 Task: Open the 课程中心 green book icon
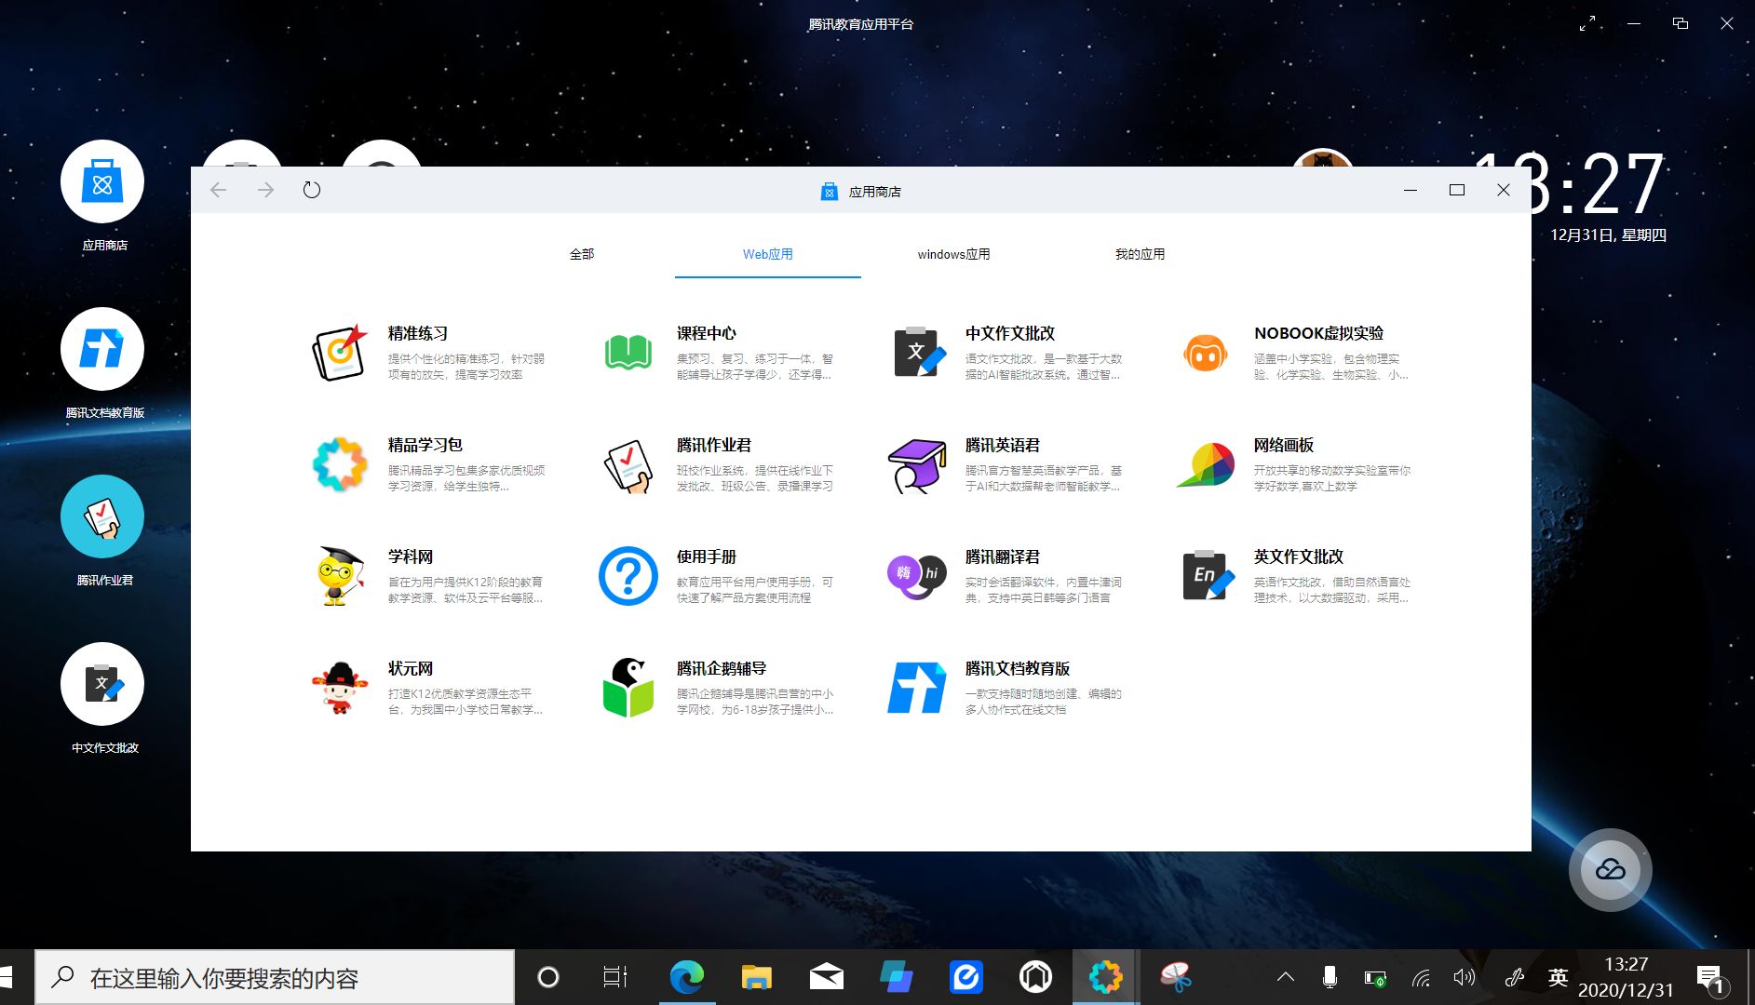[628, 353]
